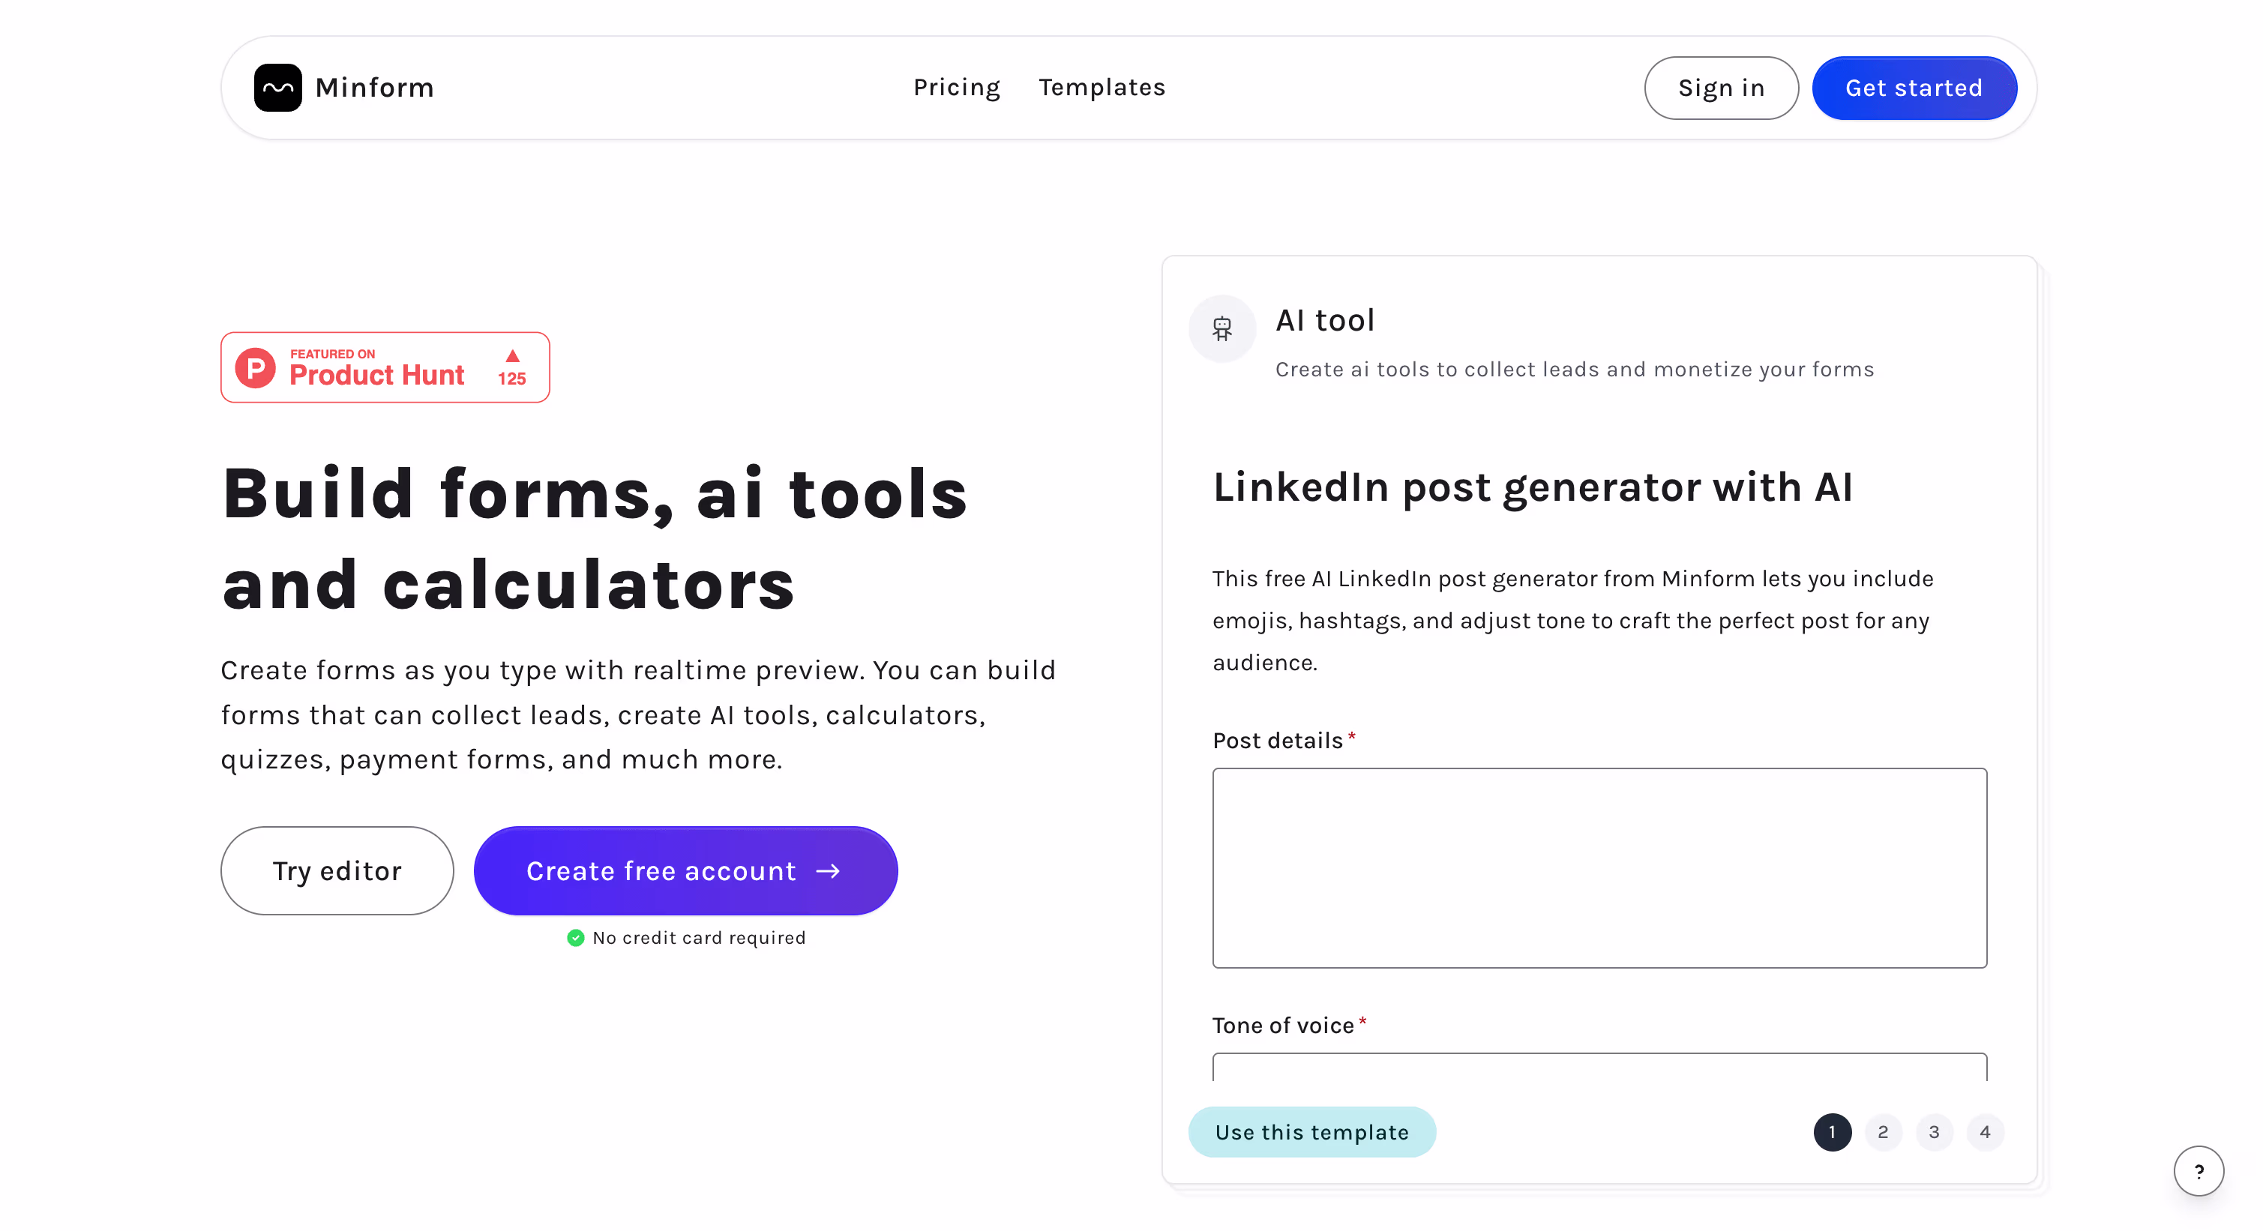Click the Product Hunt P logo
The width and height of the screenshot is (2263, 1231).
256,368
